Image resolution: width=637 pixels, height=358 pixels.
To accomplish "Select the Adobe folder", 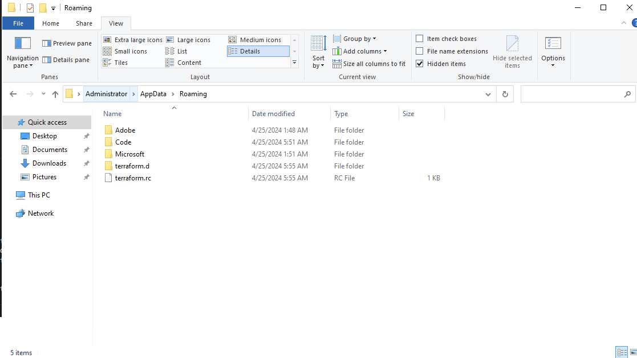I will (x=125, y=130).
